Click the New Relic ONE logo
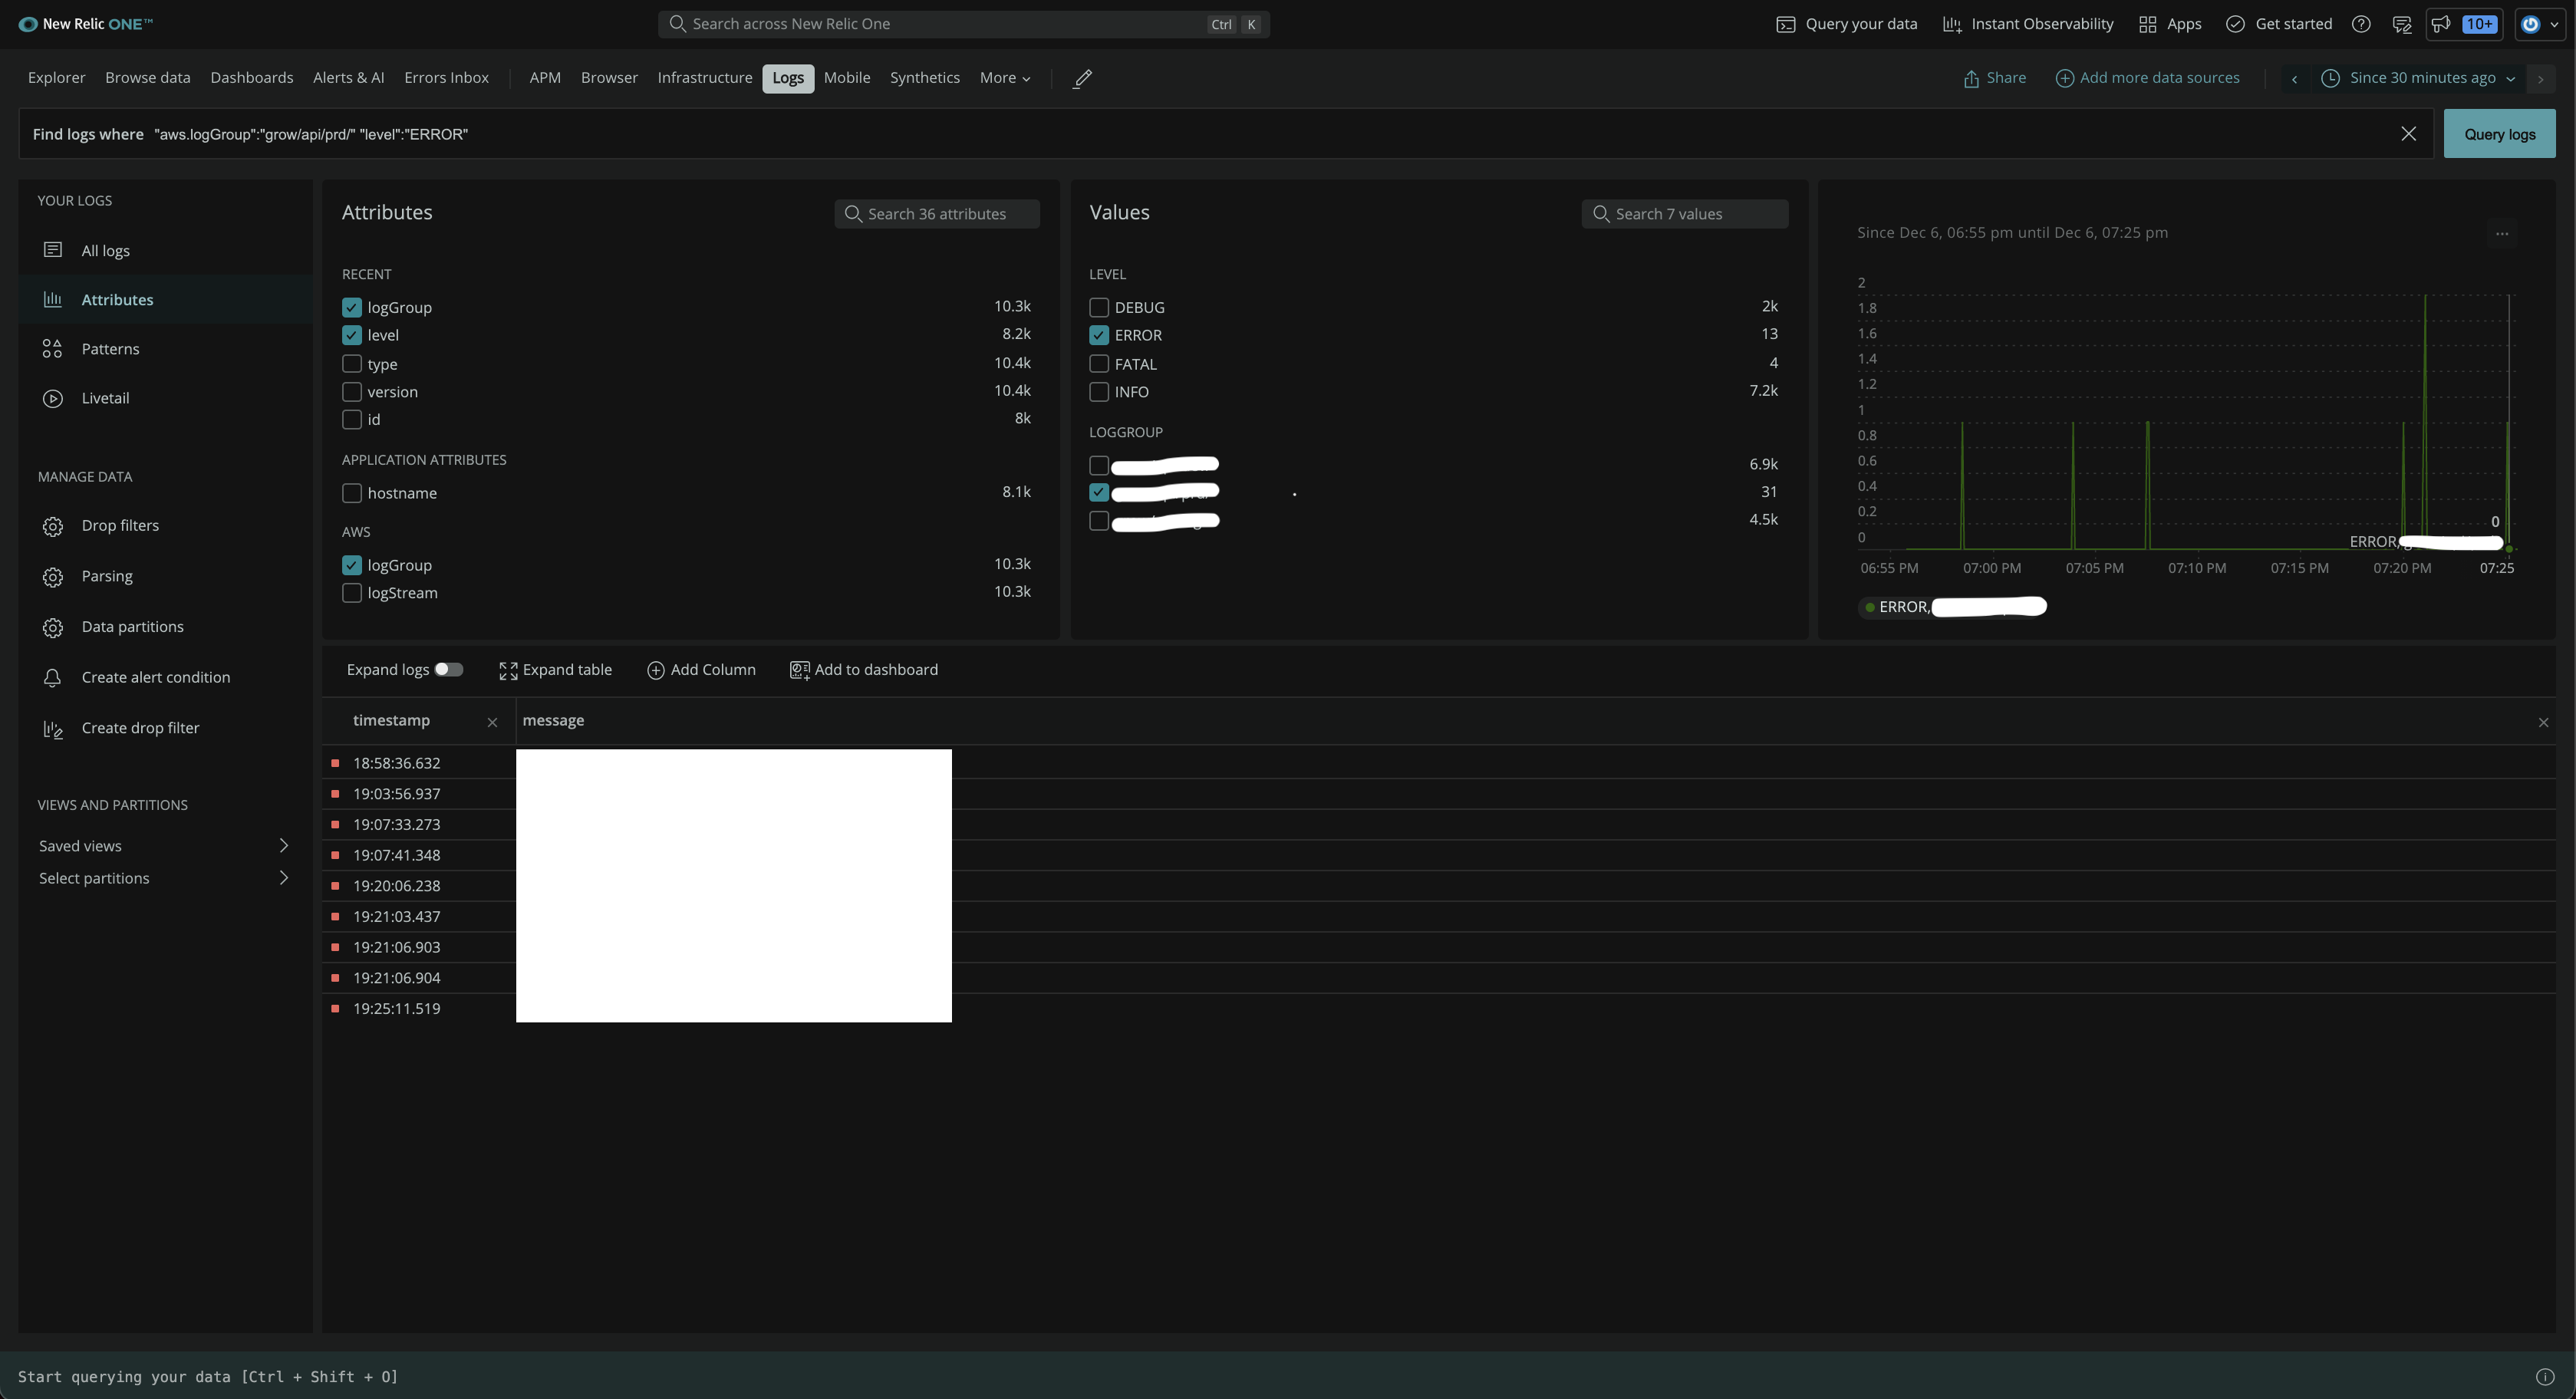Viewport: 2576px width, 1399px height. pos(85,24)
